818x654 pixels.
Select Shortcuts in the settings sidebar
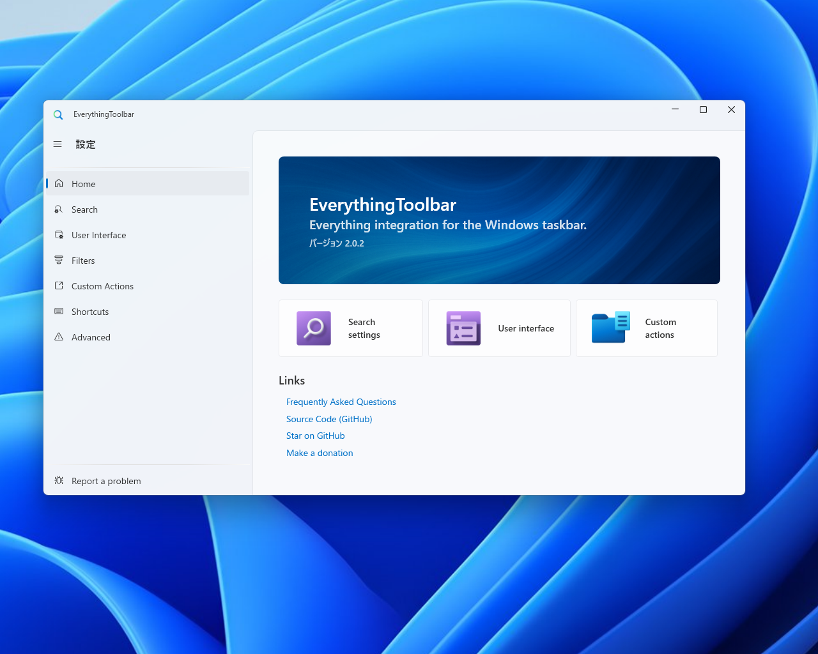point(89,311)
